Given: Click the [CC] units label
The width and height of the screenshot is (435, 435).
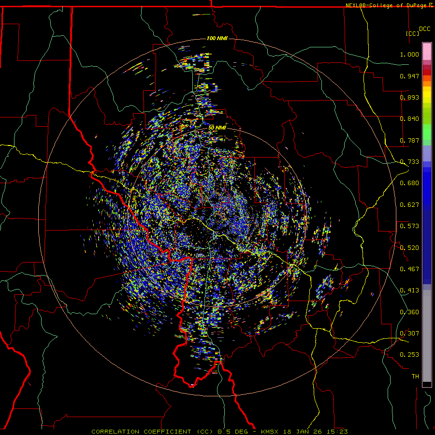Looking at the screenshot, I should pos(412,33).
